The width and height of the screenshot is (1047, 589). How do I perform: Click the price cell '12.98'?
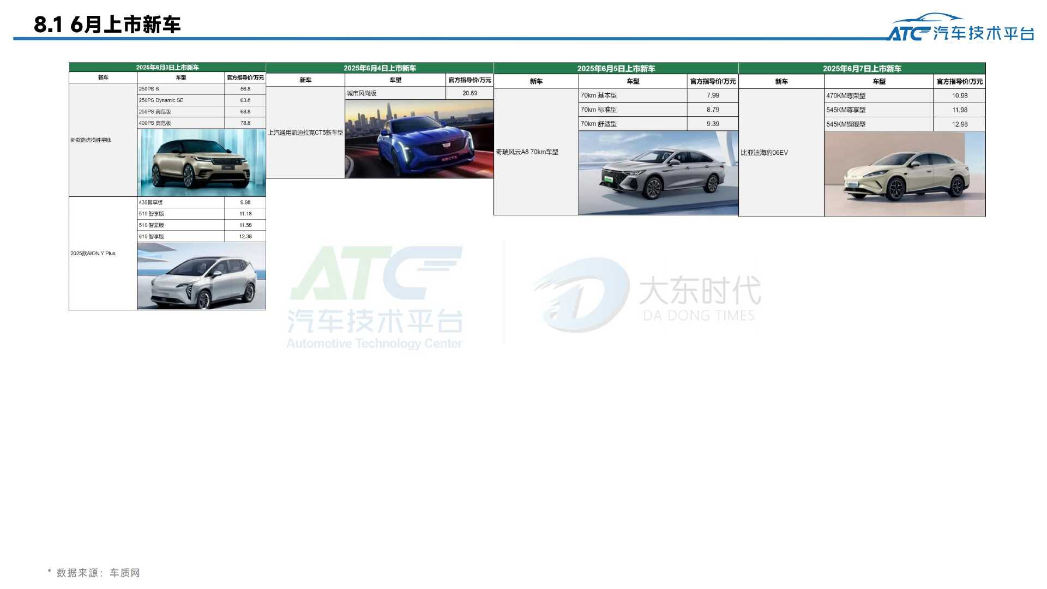point(960,124)
